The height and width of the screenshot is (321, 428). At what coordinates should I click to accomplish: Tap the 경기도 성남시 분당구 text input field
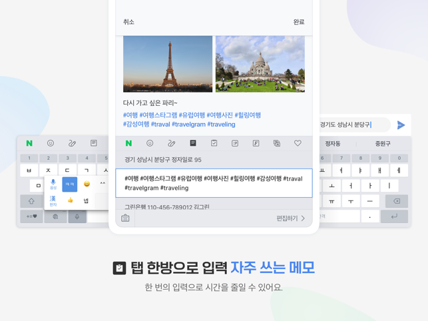(x=354, y=125)
